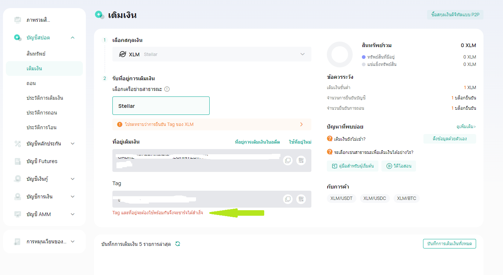Copy the deposit address with copy icon
Image resolution: width=503 pixels, height=275 pixels.
[x=288, y=161]
